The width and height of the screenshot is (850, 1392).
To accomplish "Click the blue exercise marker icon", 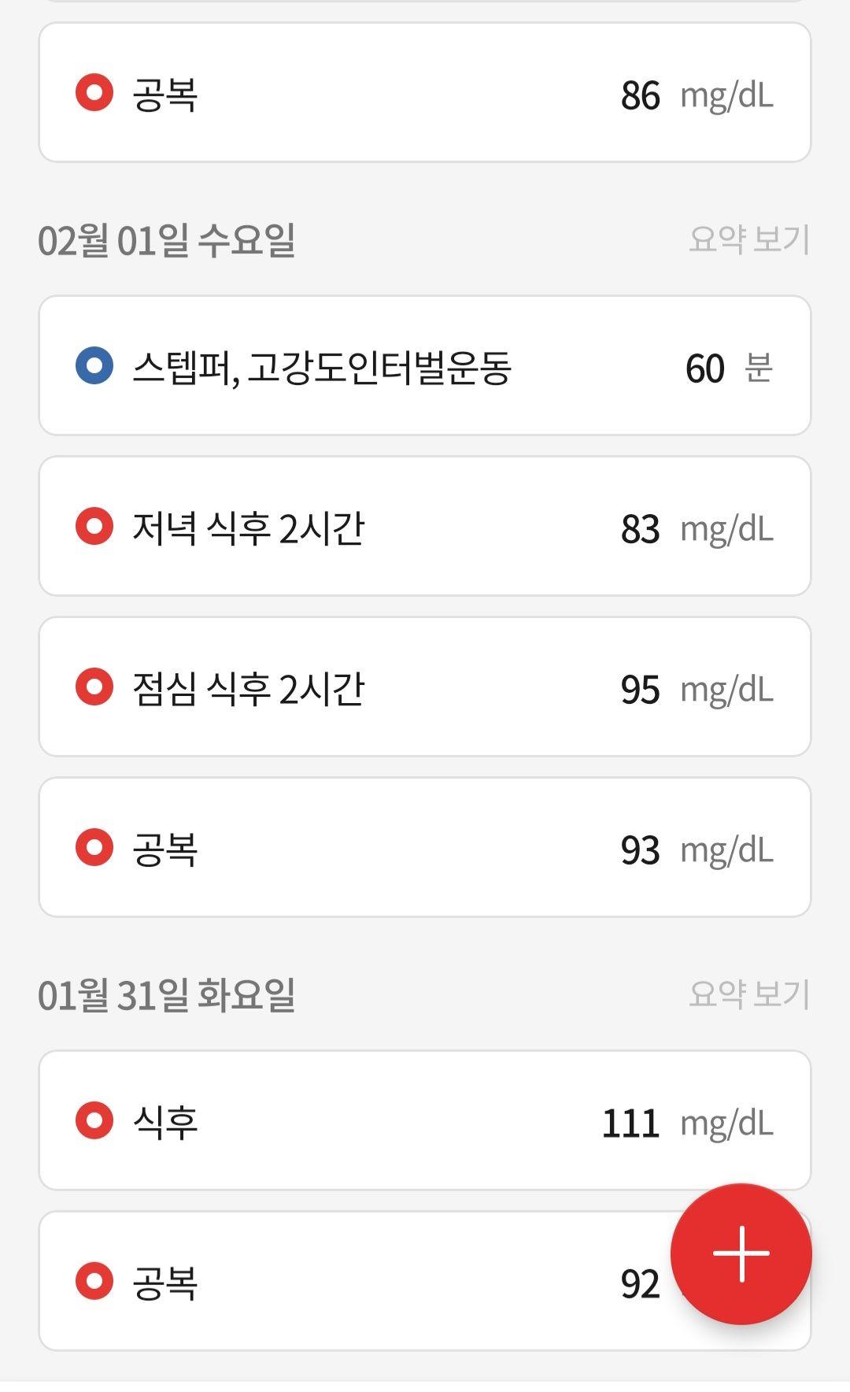I will [94, 366].
